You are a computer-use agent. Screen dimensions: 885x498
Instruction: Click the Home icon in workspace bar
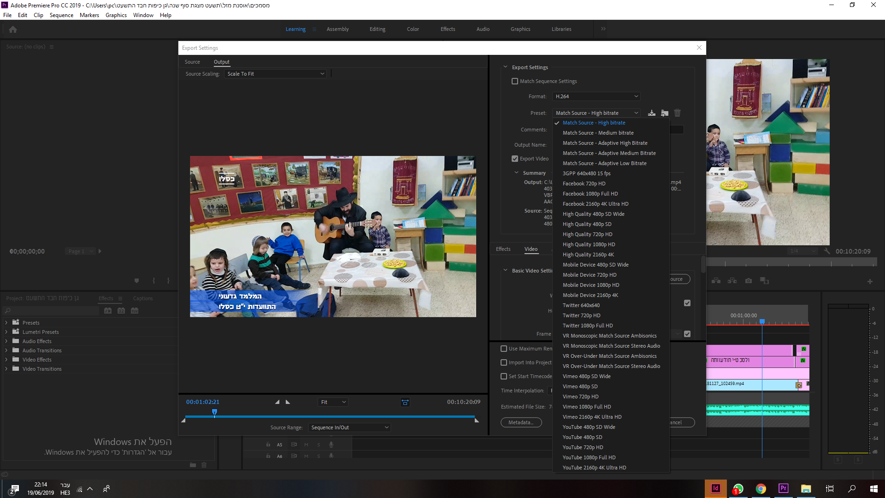(x=13, y=29)
